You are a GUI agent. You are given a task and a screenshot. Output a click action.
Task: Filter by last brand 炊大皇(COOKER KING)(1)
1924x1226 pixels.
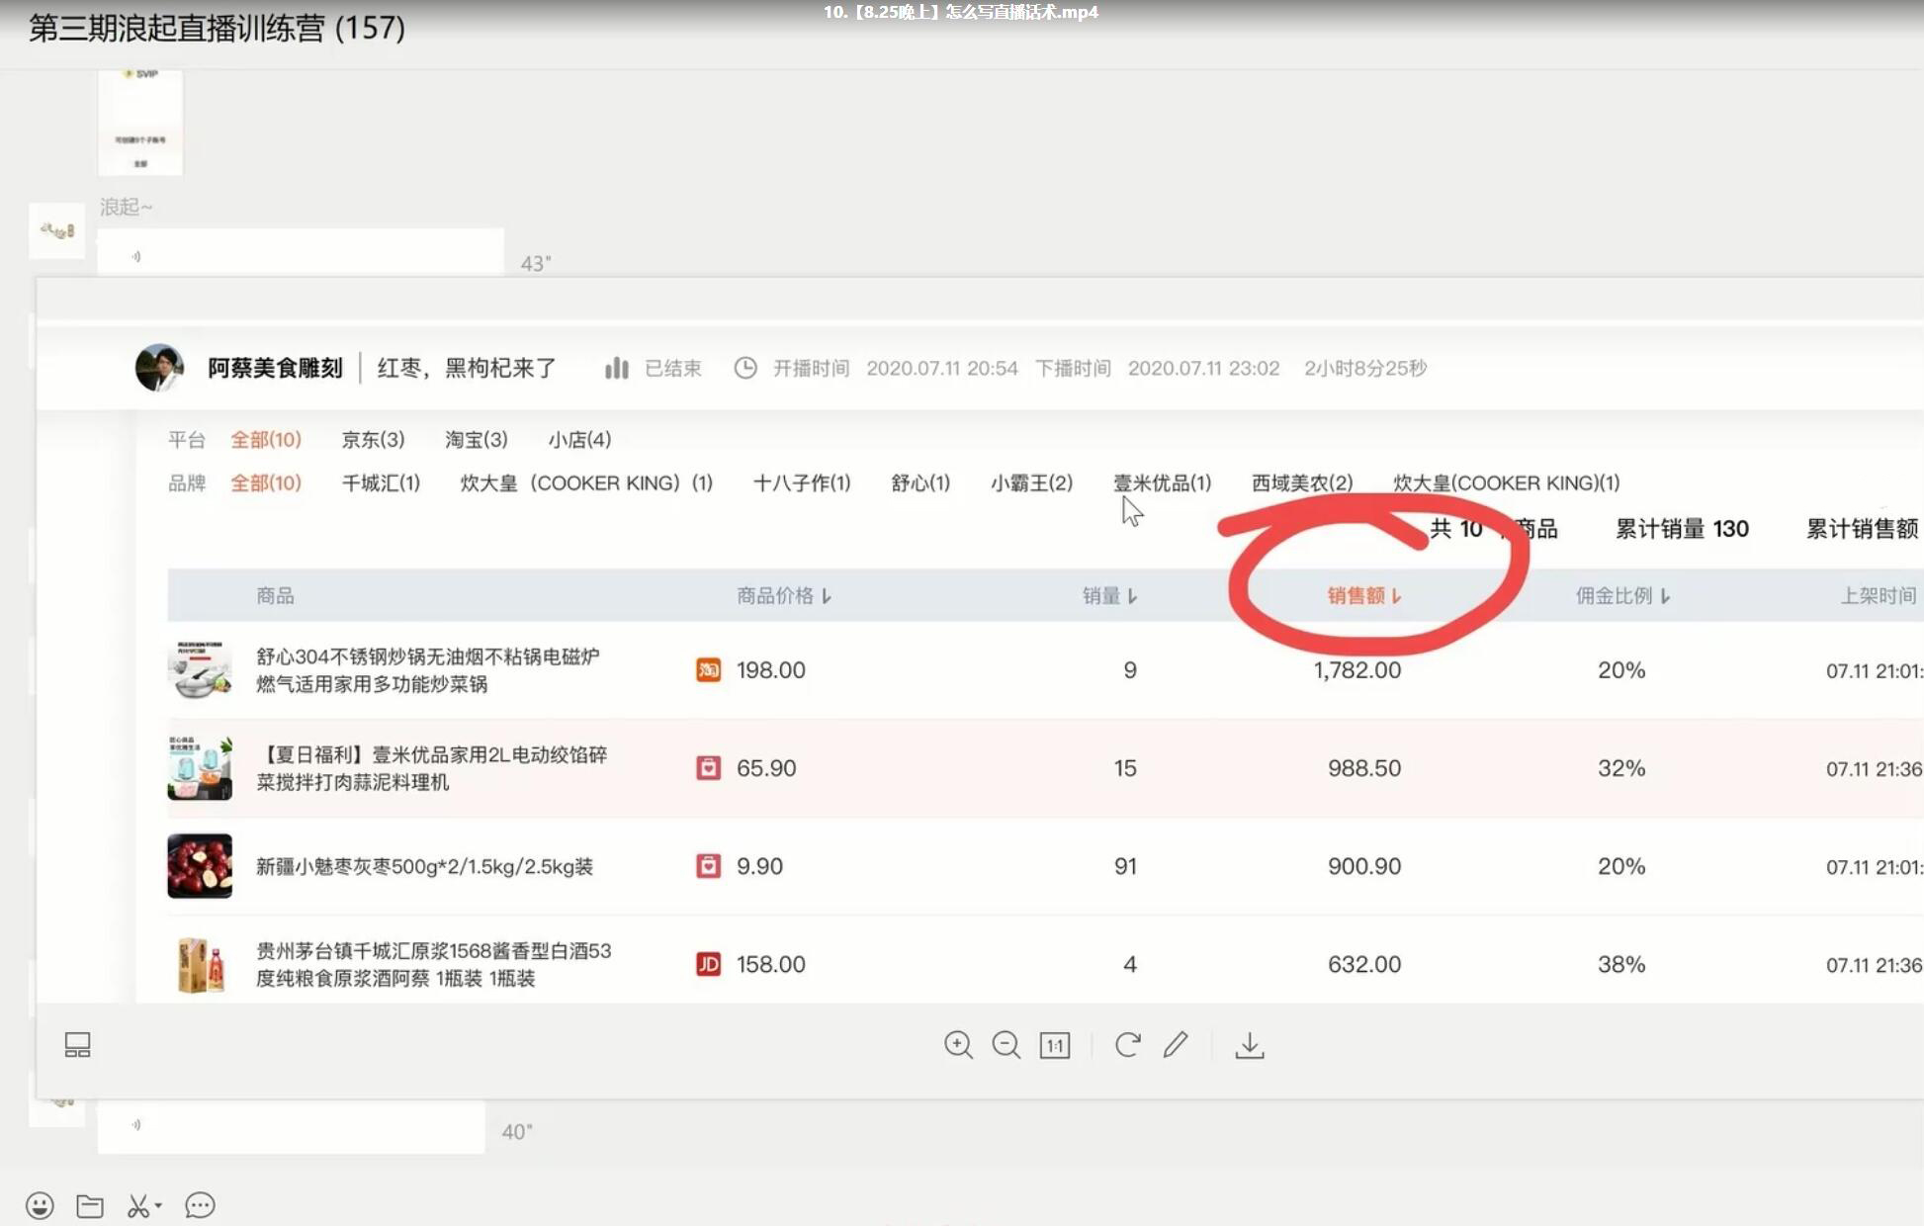pos(1506,482)
